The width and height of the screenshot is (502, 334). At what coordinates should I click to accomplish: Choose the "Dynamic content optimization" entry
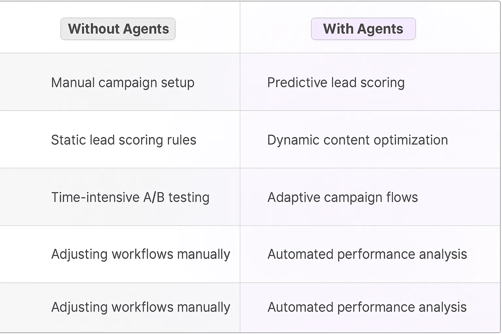coord(357,140)
